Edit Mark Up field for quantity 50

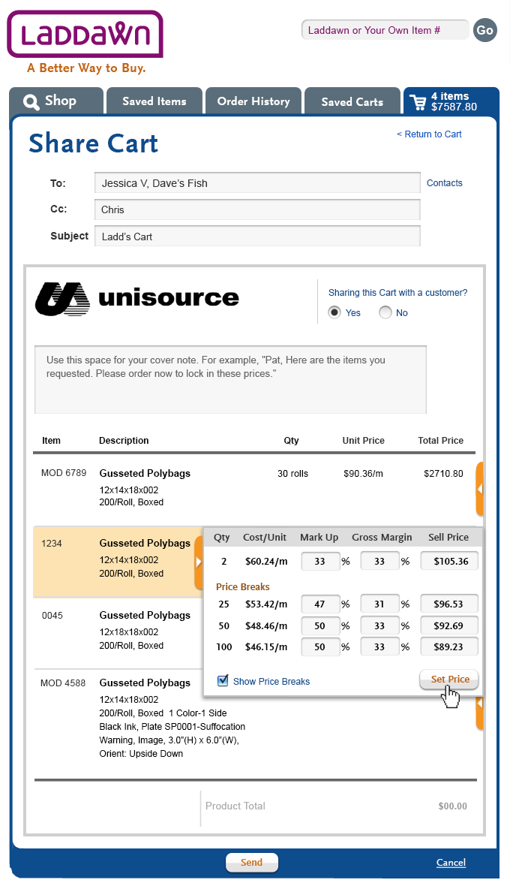pyautogui.click(x=320, y=625)
